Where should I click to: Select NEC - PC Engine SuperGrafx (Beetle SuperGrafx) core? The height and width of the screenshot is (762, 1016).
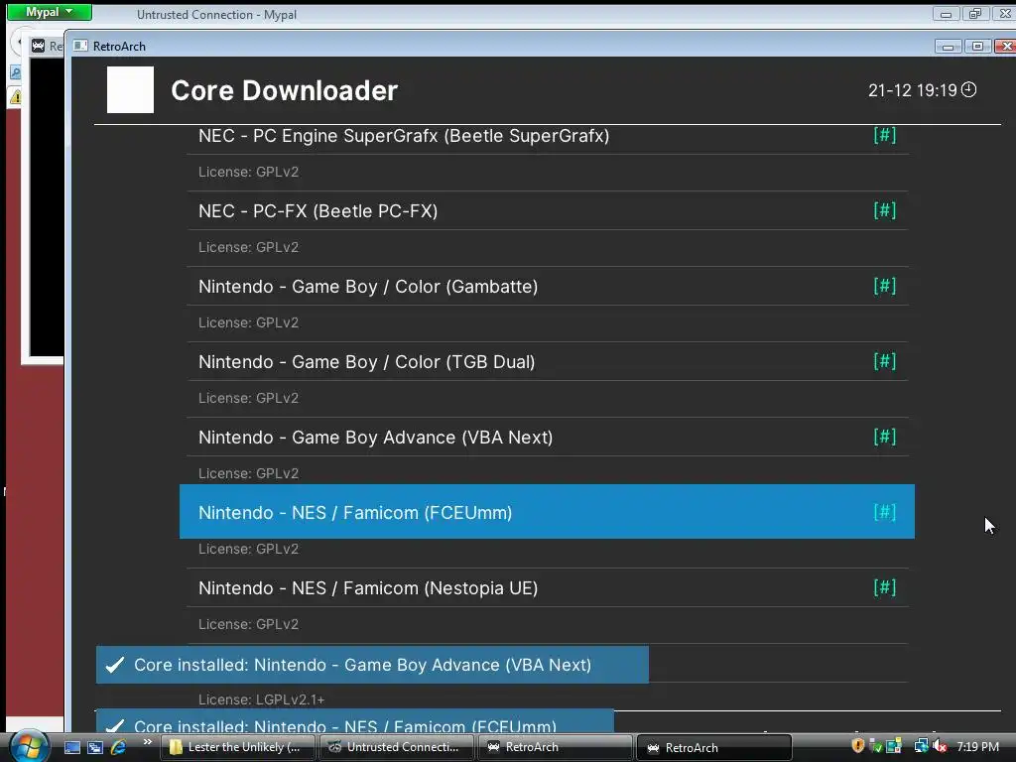pos(547,136)
